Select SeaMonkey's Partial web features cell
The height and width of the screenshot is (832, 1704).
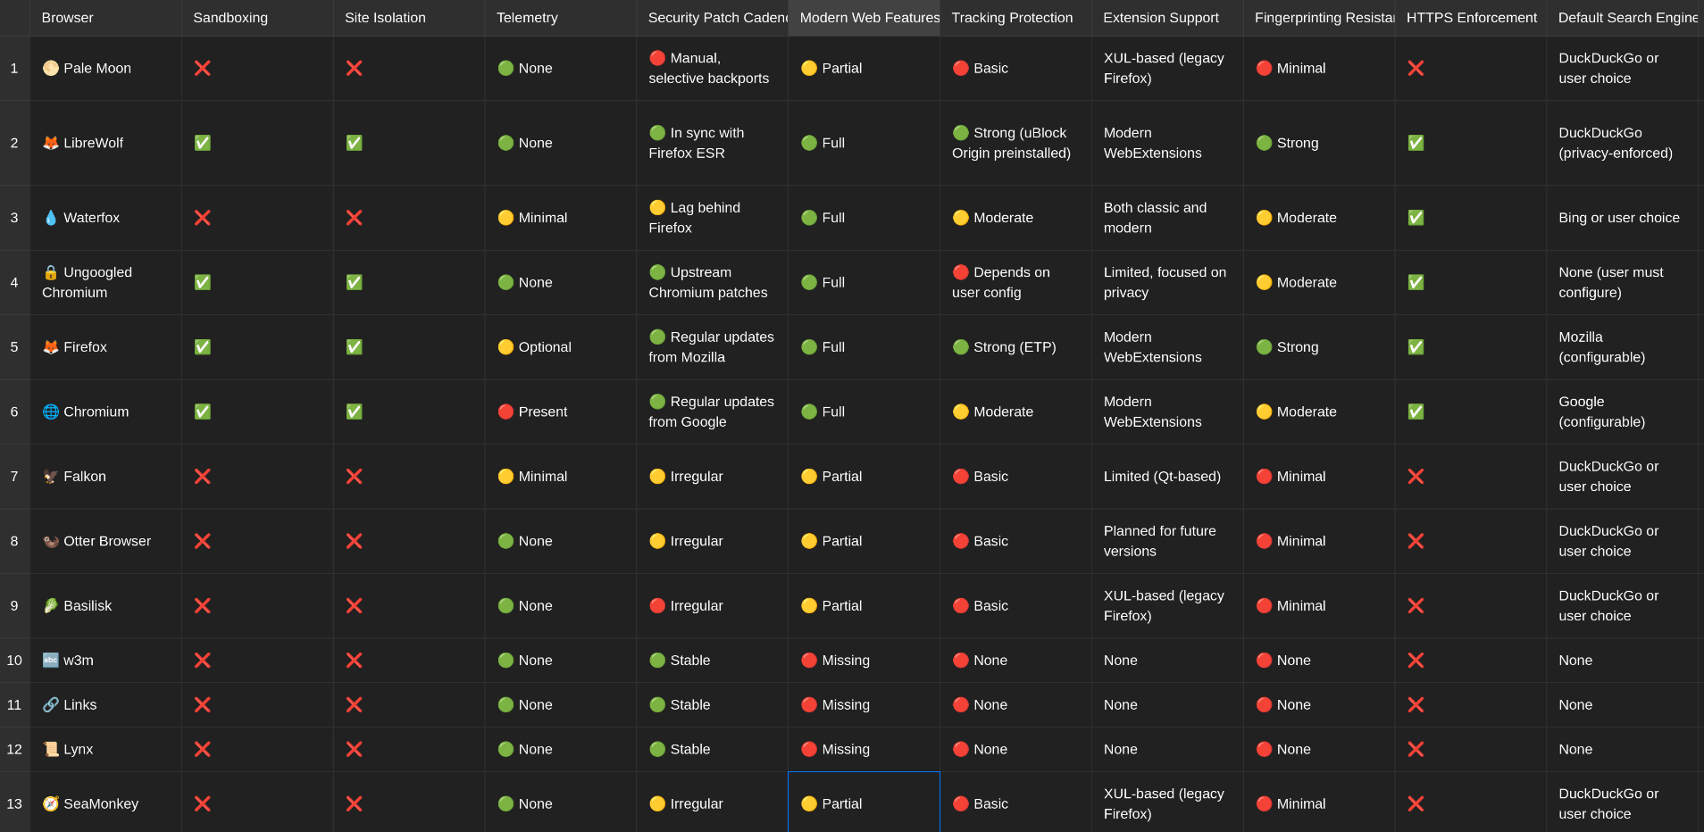tap(864, 803)
